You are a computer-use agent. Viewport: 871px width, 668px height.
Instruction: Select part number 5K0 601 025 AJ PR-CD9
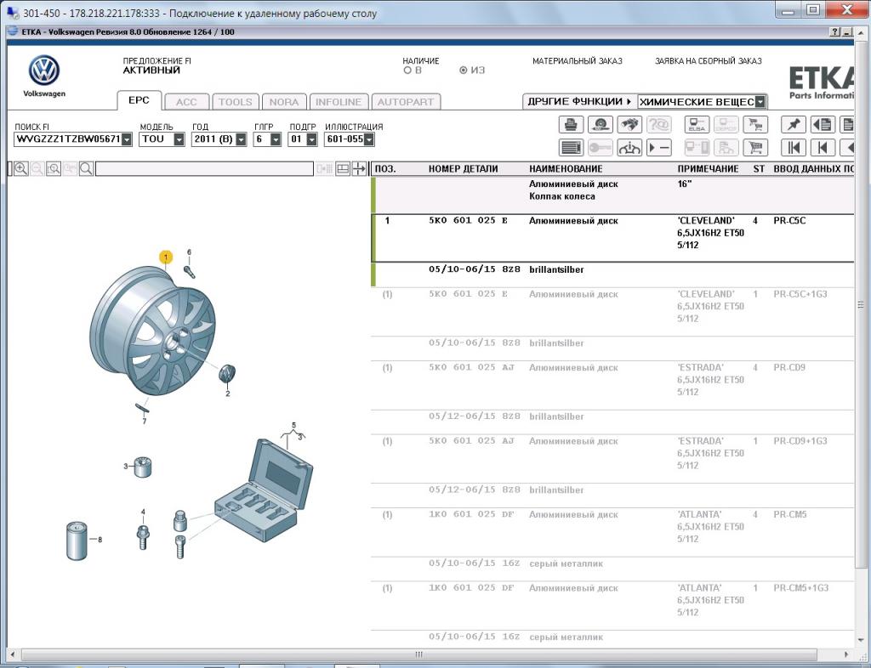tap(471, 367)
